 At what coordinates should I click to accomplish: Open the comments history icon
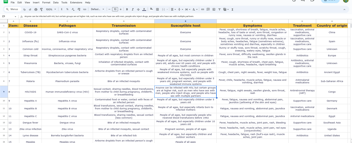[303, 1]
